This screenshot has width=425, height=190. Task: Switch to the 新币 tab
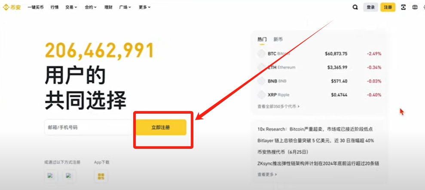tap(278, 39)
